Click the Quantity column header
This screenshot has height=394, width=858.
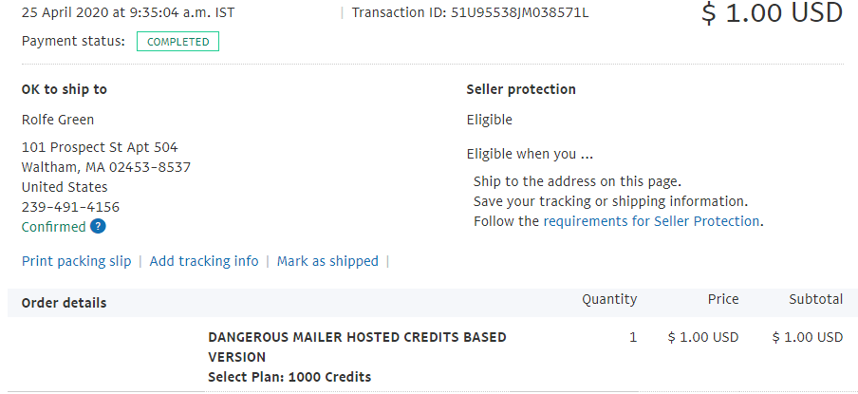(x=609, y=299)
